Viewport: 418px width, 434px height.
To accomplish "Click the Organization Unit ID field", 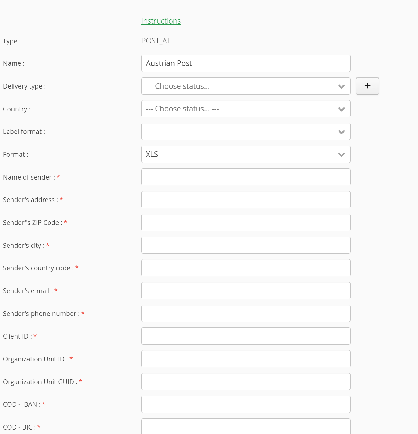I will click(246, 359).
